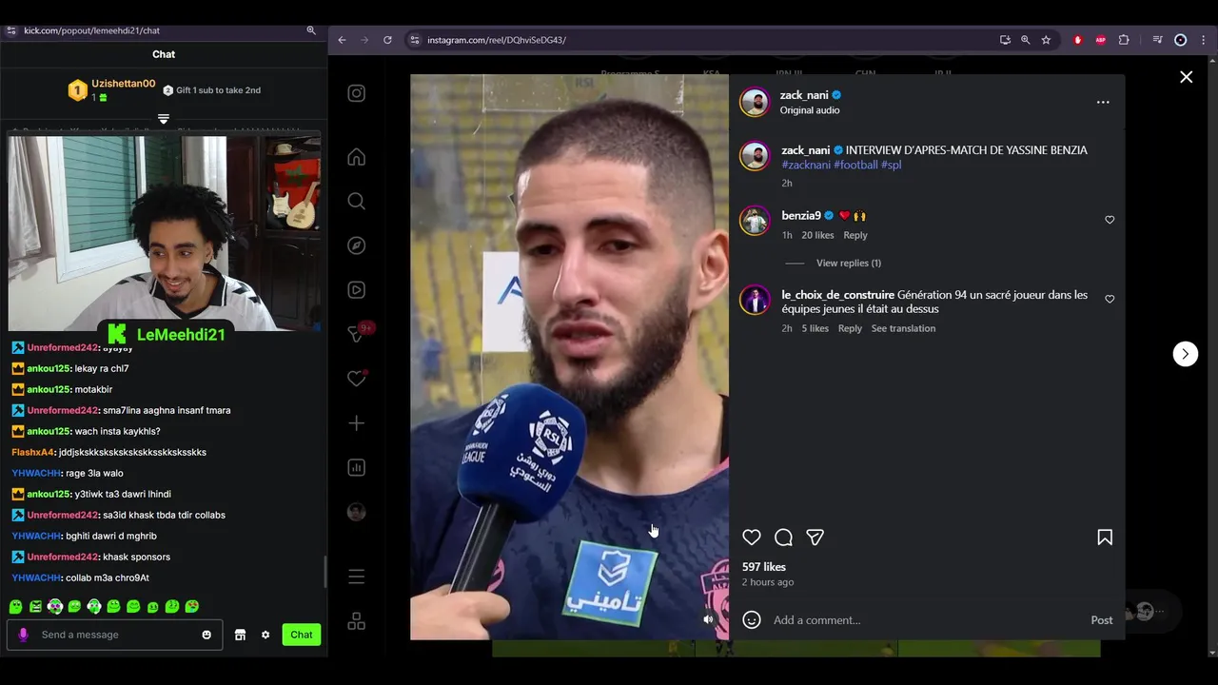1218x685 pixels.
Task: Open the emoji picker in the Add a comment field
Action: 752,620
